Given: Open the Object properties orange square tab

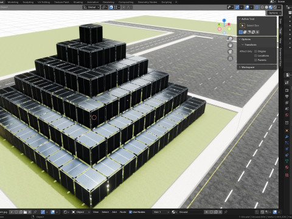Looking at the screenshot, I should pyautogui.click(x=287, y=130).
